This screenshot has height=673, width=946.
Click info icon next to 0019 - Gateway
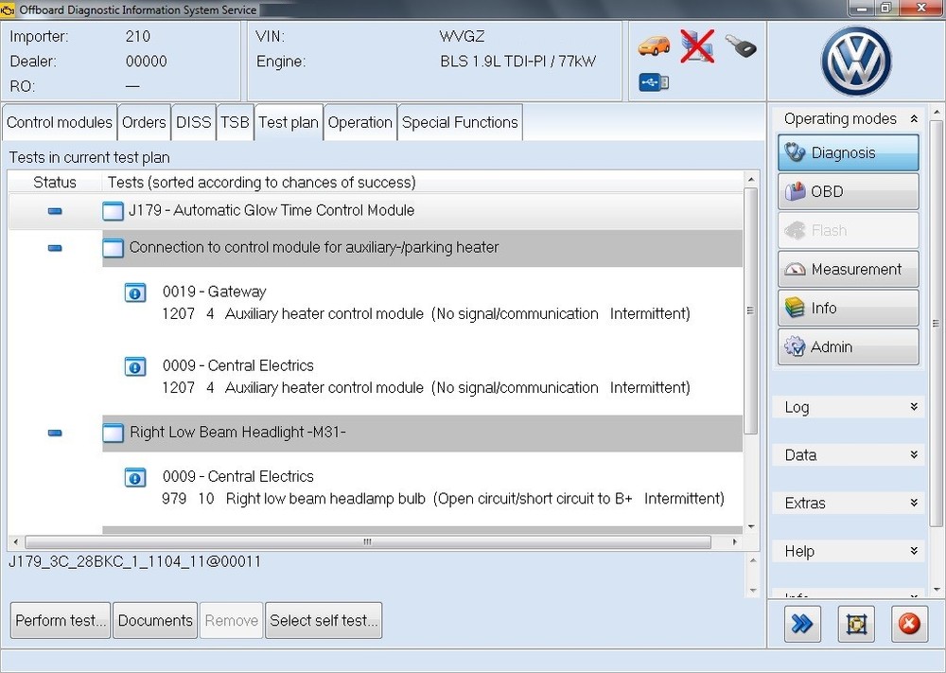click(x=135, y=292)
